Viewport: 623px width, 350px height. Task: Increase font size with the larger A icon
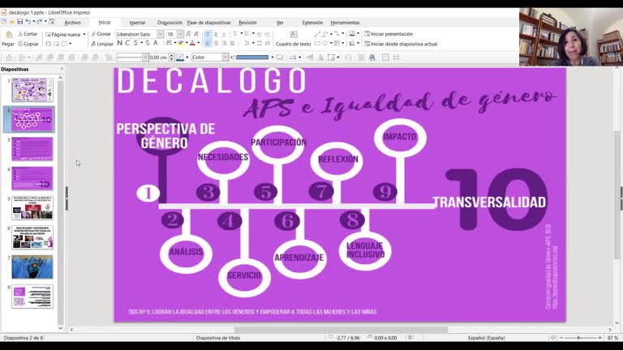coord(188,34)
